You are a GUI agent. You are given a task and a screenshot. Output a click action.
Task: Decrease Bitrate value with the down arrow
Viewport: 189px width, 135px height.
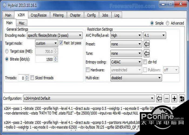pyautogui.click(x=56, y=61)
